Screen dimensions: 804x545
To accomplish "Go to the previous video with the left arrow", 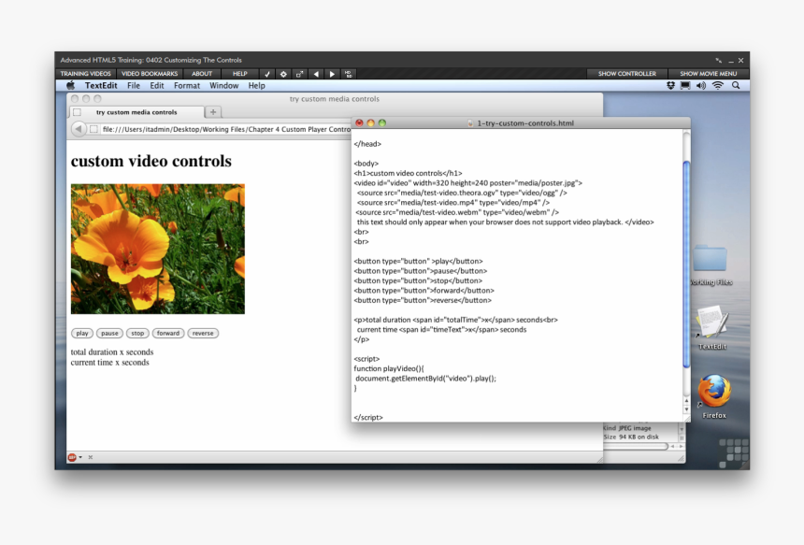I will coord(316,74).
